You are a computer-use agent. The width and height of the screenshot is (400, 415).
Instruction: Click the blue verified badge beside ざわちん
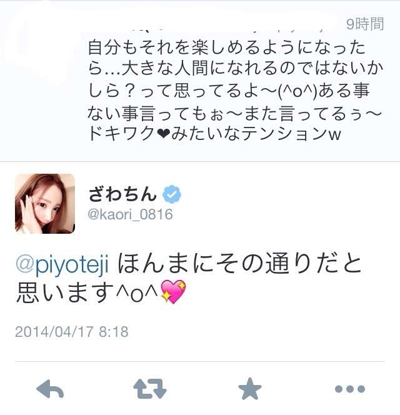pos(171,194)
